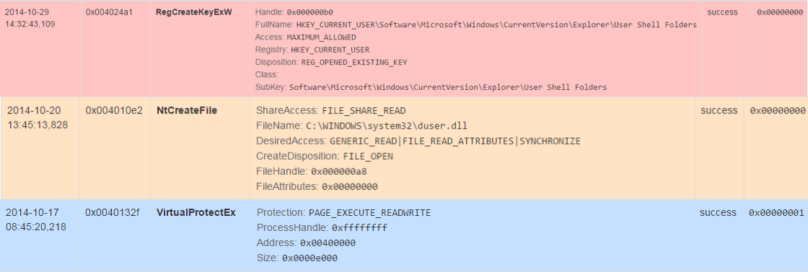This screenshot has height=272, width=808.
Task: Click the NtCreateFile API call name
Action: tap(187, 111)
